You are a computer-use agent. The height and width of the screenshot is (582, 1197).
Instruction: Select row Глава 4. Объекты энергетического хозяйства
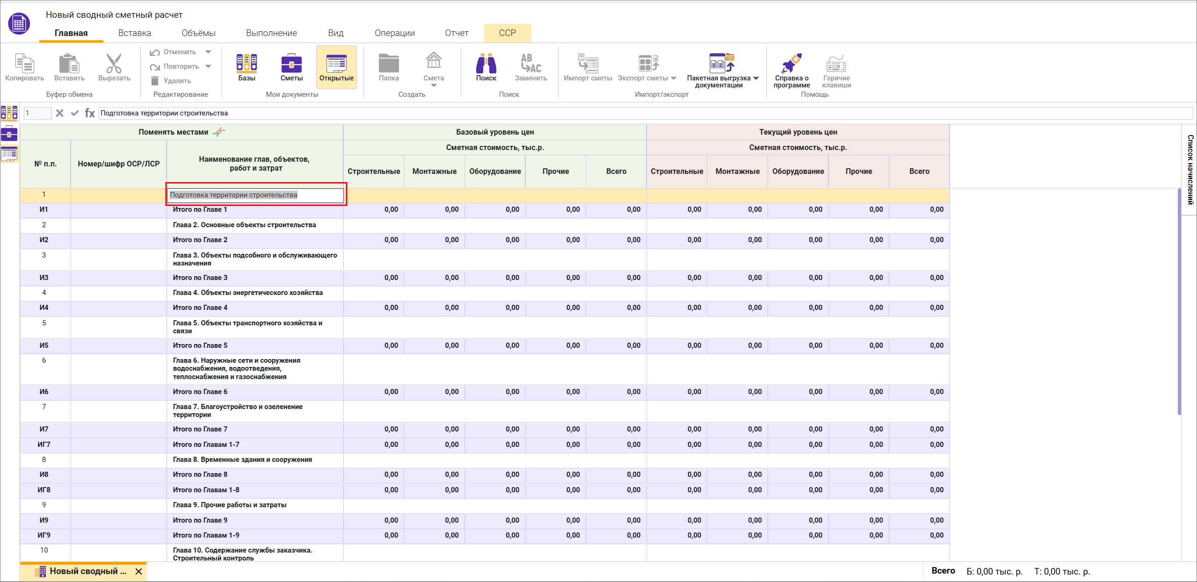click(x=485, y=293)
